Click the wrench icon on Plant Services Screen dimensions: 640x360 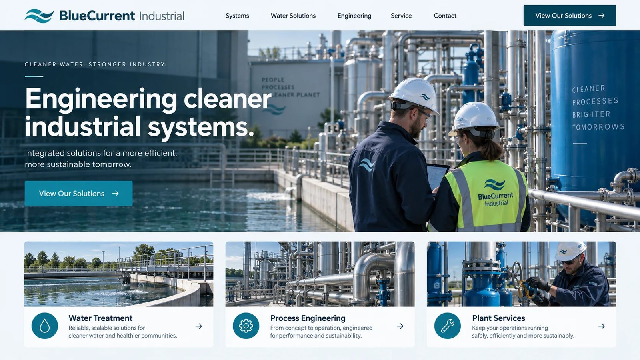click(448, 326)
